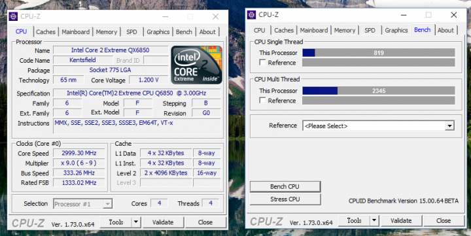The height and width of the screenshot is (236, 471).
Task: Click the Core Speed value 2999.30 MHz
Action: (x=79, y=153)
